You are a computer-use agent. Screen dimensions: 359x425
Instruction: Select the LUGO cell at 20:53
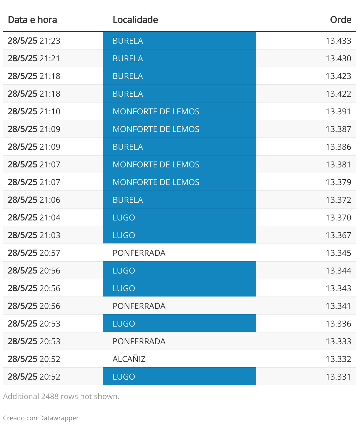coord(179,324)
